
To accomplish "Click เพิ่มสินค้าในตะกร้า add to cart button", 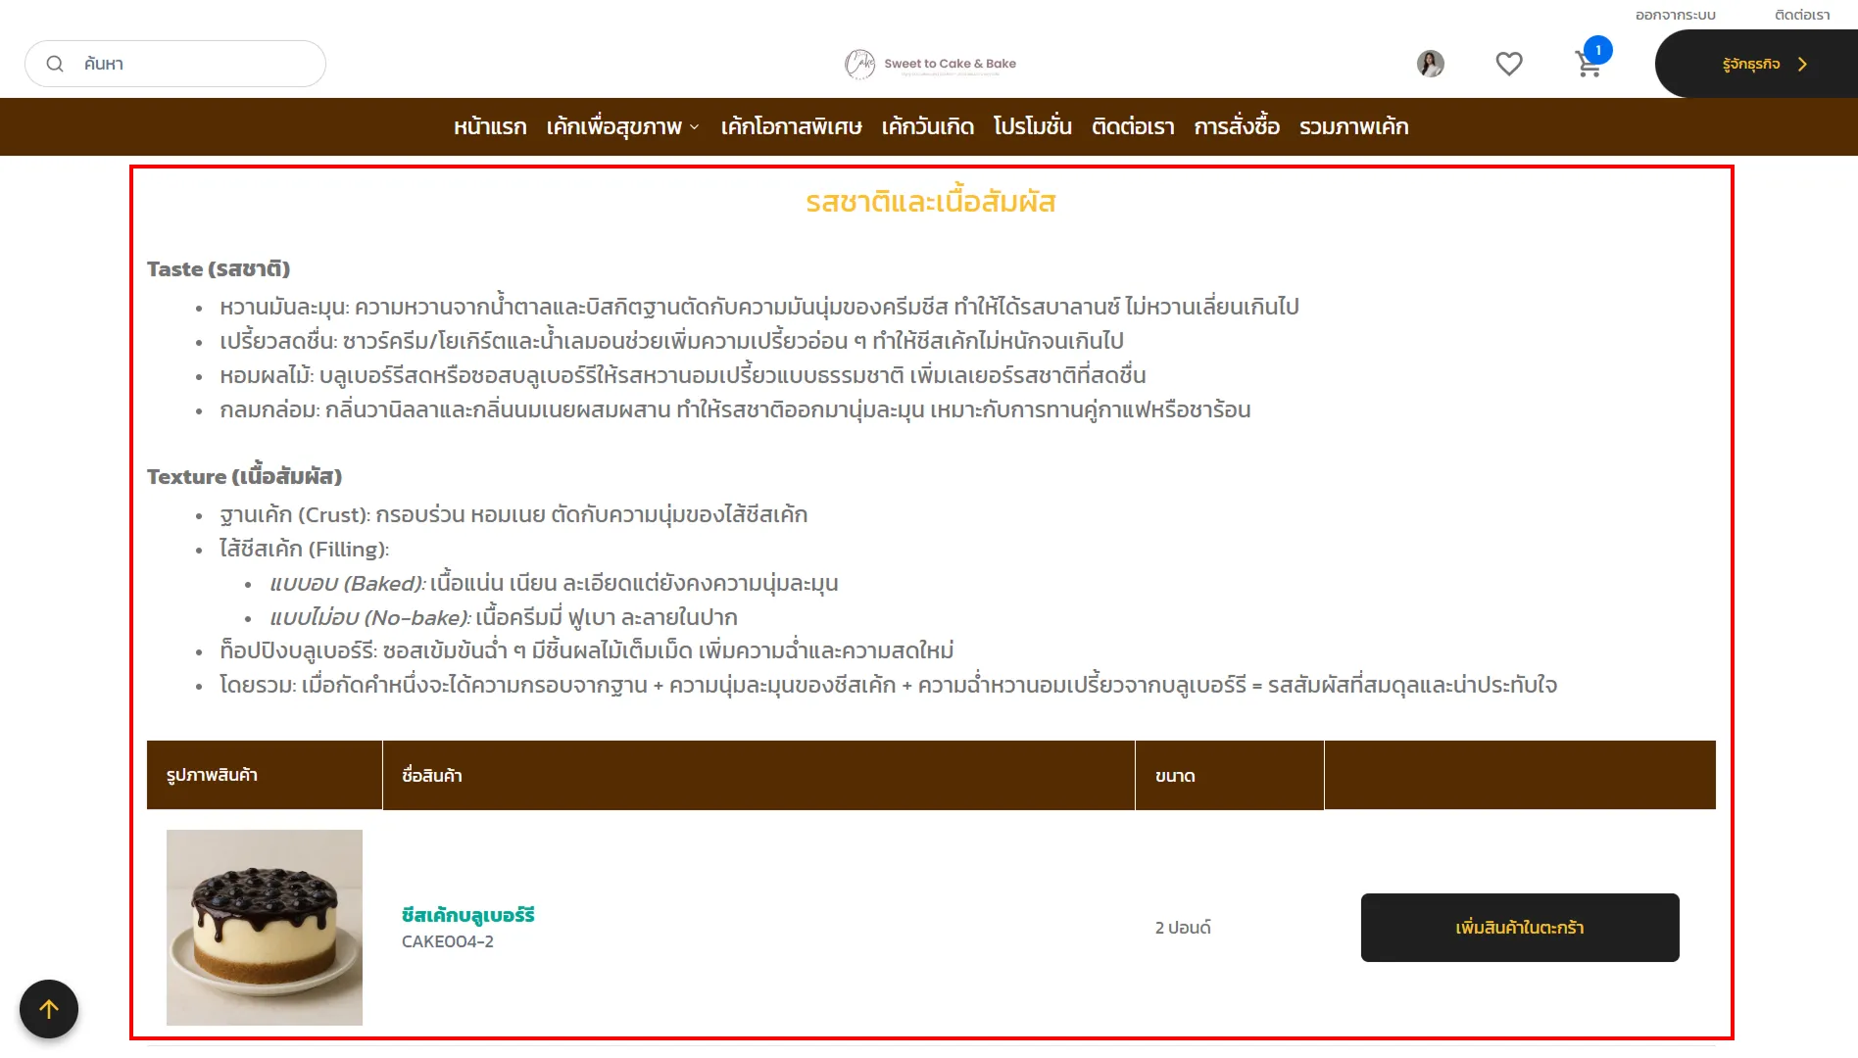I will [x=1519, y=927].
